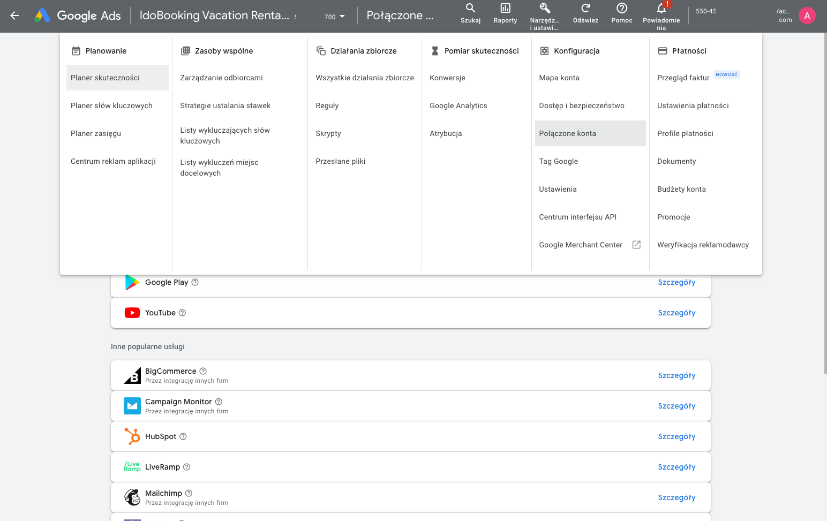Open the account avatar A
The width and height of the screenshot is (827, 521).
(x=807, y=16)
